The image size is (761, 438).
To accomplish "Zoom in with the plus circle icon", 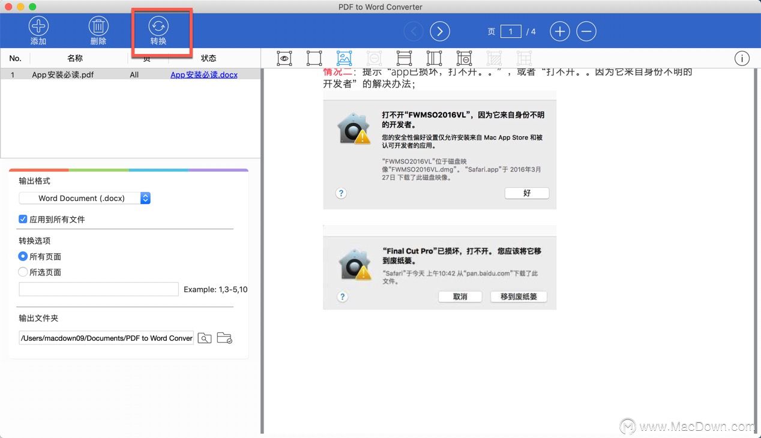I will click(x=560, y=31).
